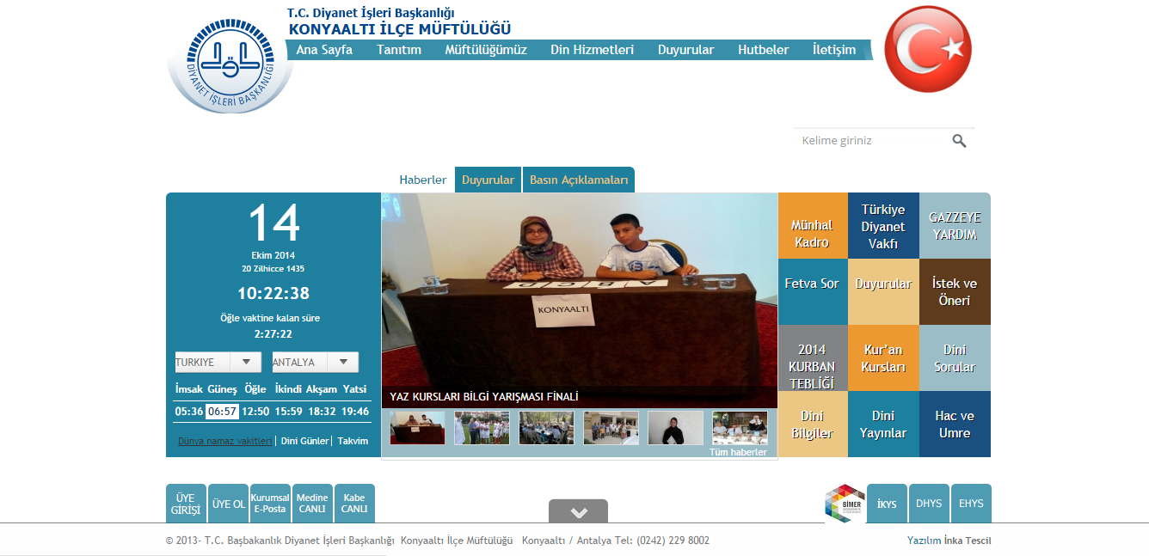Open the Kabe CANLI live button
The image size is (1149, 556).
point(354,504)
